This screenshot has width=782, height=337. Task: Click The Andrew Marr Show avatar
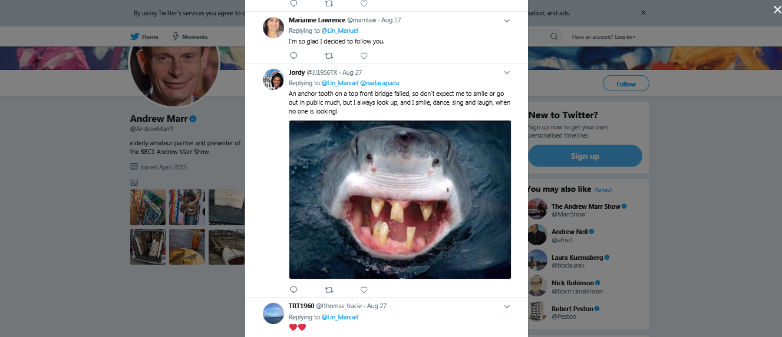click(537, 209)
